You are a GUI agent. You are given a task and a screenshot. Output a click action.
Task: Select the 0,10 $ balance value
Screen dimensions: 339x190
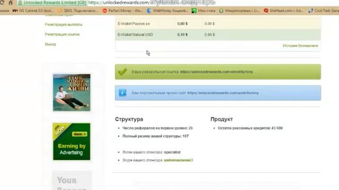(x=182, y=34)
